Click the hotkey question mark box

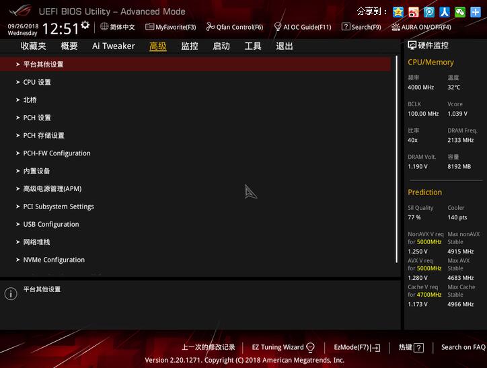418,348
